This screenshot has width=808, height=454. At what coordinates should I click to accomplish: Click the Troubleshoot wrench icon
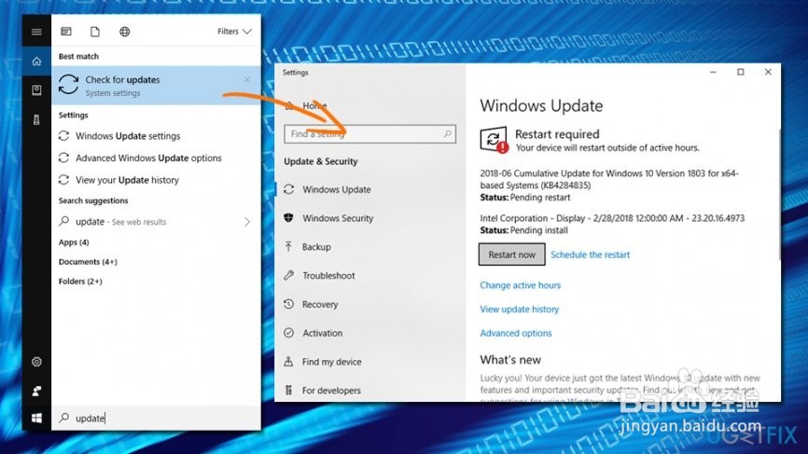(x=289, y=275)
